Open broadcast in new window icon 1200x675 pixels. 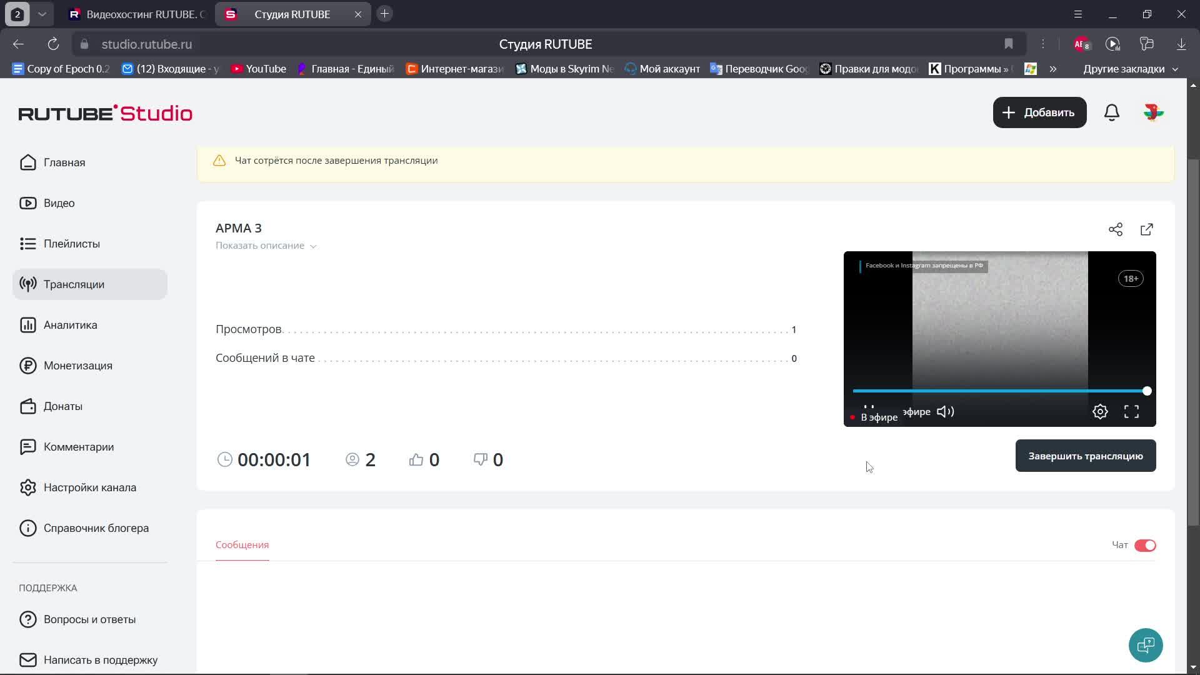point(1147,229)
